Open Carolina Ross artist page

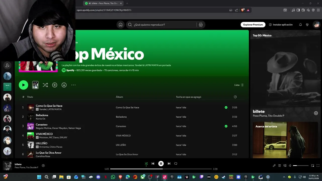click(43, 156)
